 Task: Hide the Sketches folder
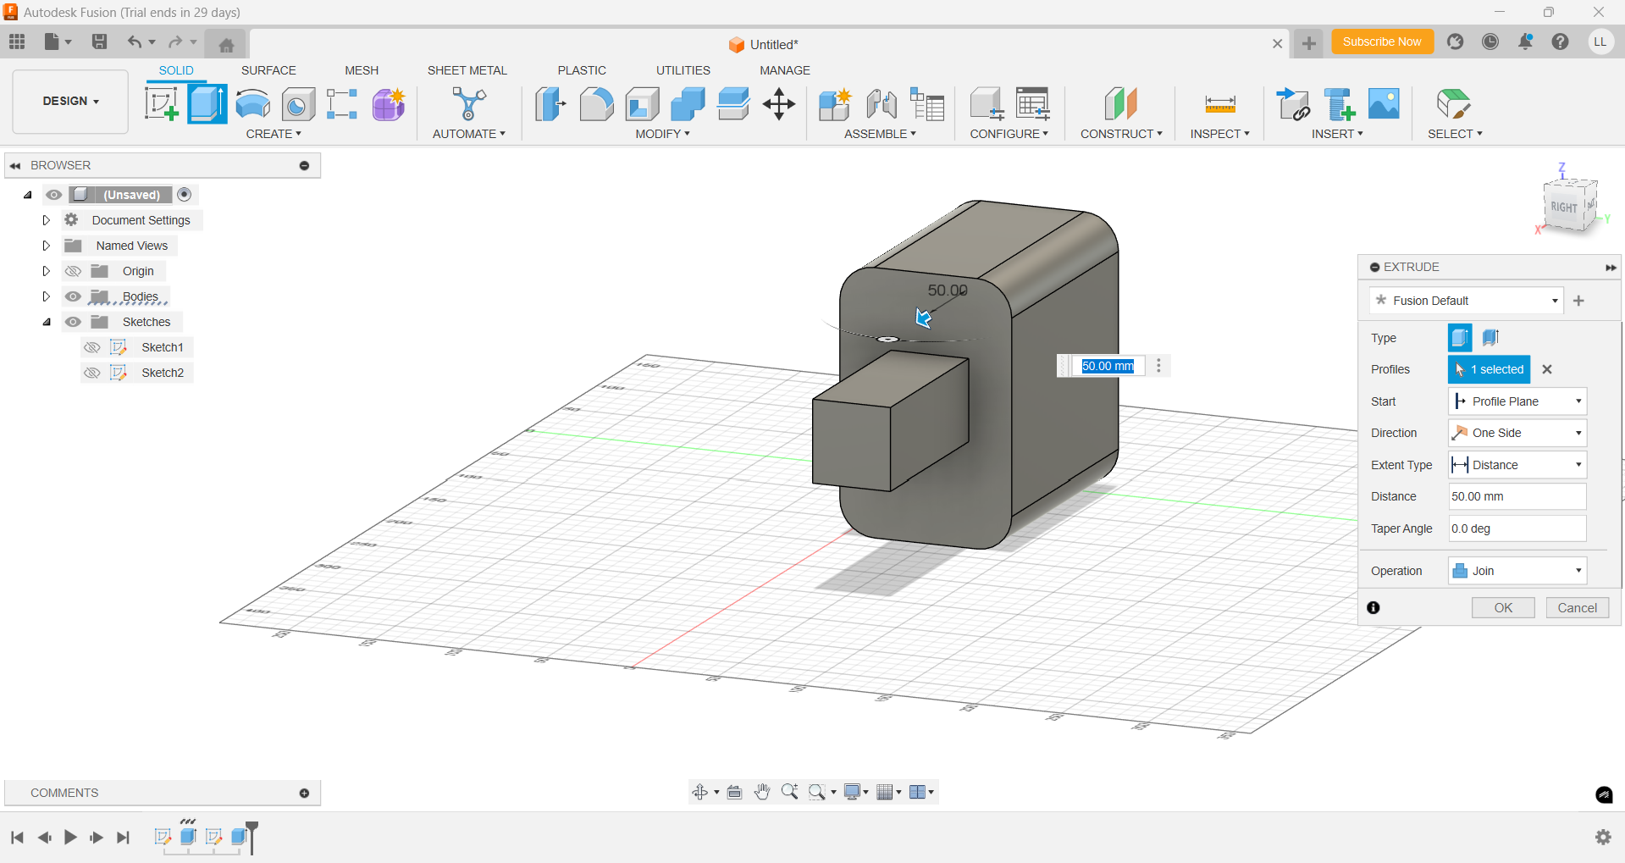point(74,322)
